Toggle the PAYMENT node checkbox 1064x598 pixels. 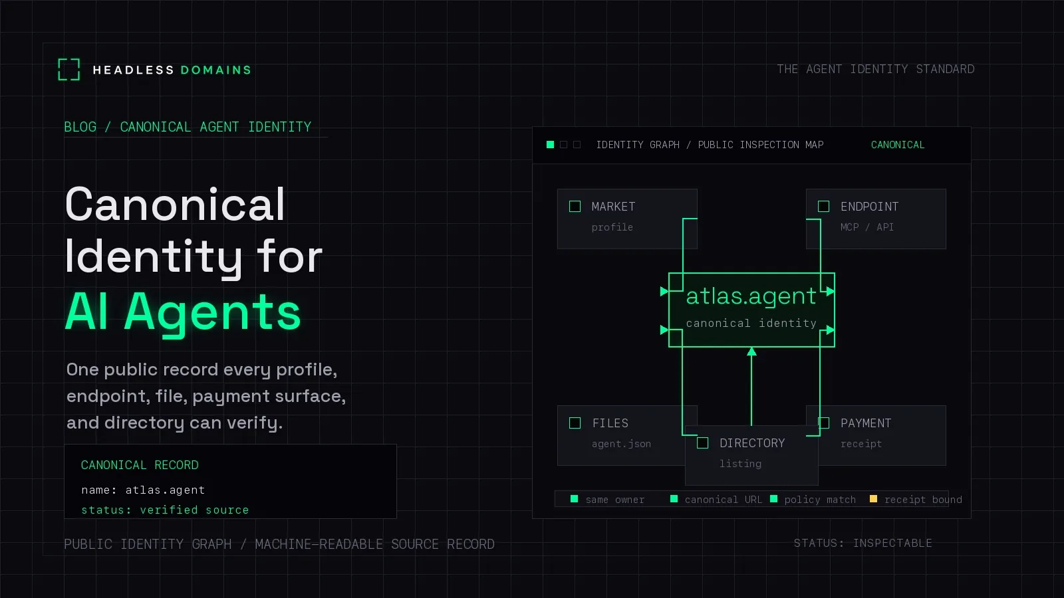(x=824, y=423)
